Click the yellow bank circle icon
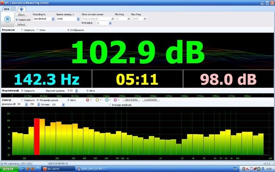275x172 pixels. (x=97, y=100)
